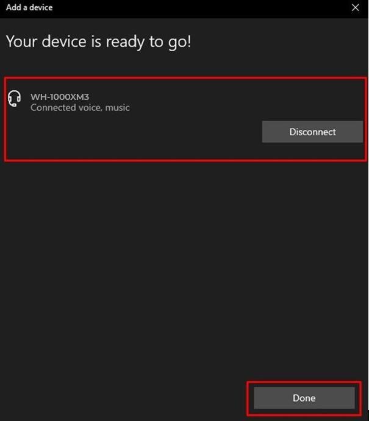Click the headset icon for WH-1000XM3
369x421 pixels.
[14, 99]
